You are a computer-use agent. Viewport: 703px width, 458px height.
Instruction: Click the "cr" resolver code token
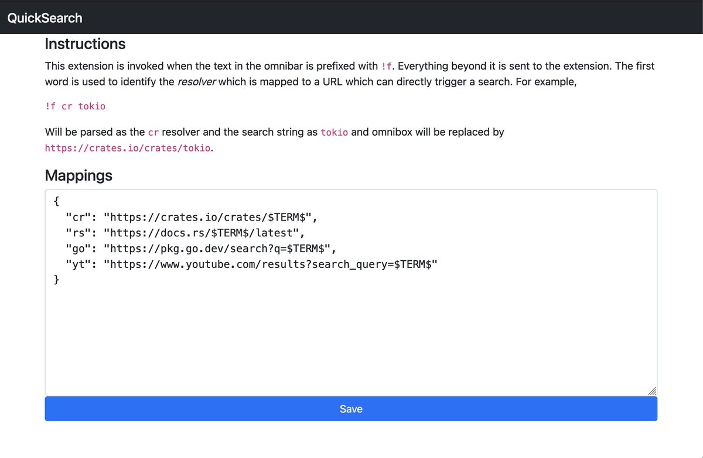(x=153, y=132)
